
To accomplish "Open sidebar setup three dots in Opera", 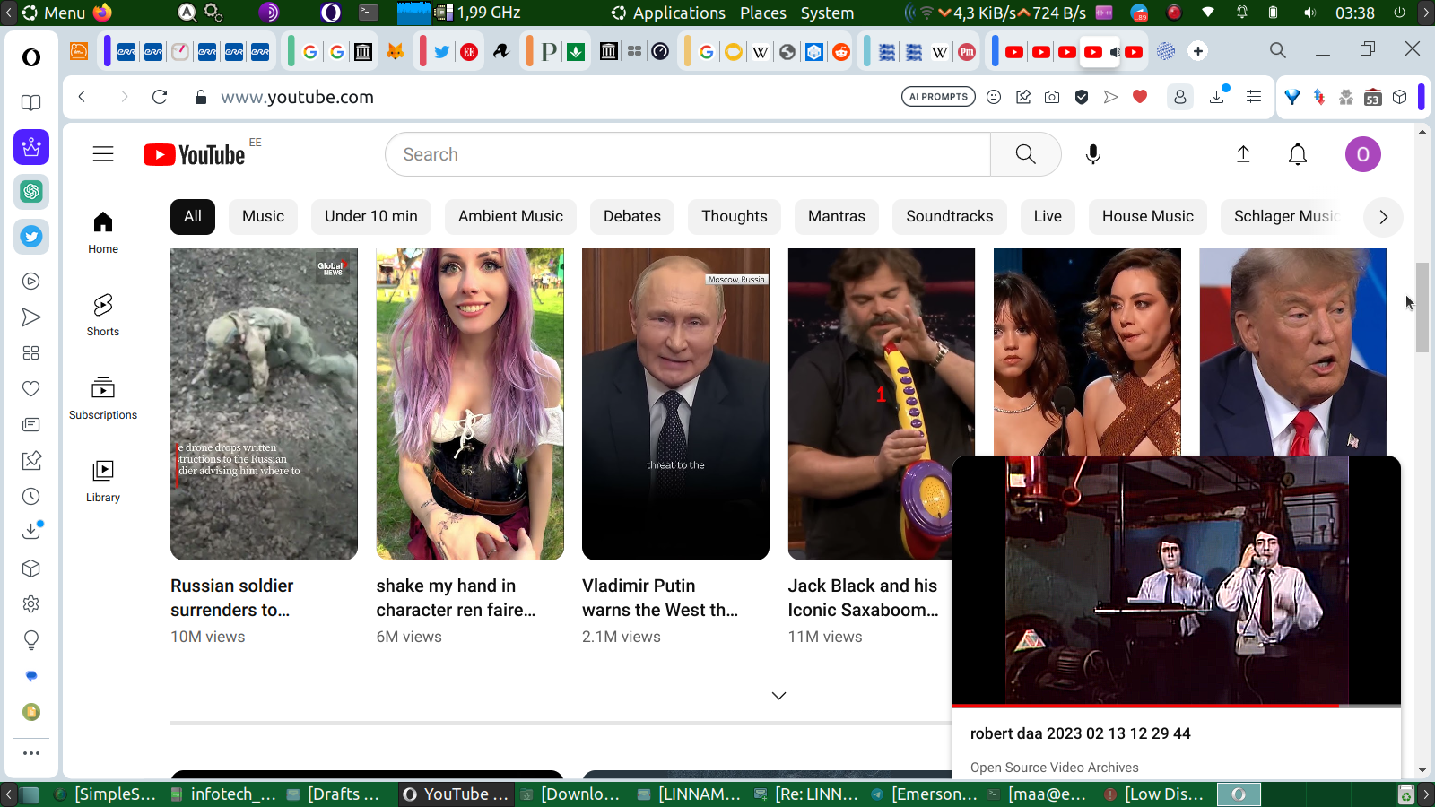I will tap(31, 753).
